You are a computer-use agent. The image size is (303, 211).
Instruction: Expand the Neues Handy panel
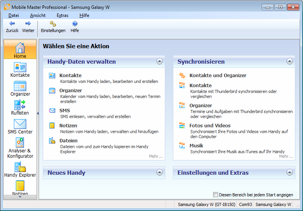[x=159, y=172]
